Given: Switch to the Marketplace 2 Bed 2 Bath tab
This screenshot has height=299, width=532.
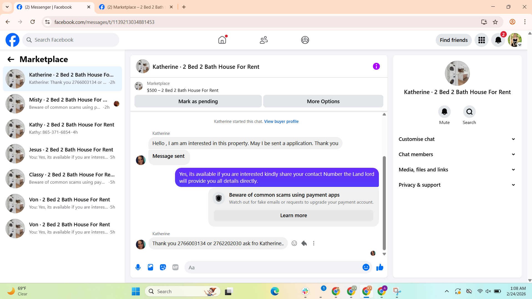Looking at the screenshot, I should tap(136, 7).
